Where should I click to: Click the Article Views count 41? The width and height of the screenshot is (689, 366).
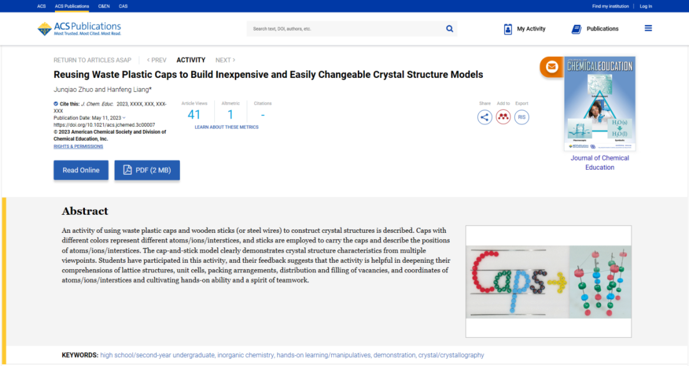click(194, 115)
